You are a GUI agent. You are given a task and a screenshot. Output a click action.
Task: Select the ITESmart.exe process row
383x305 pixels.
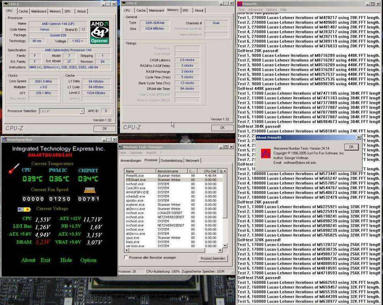(x=174, y=180)
